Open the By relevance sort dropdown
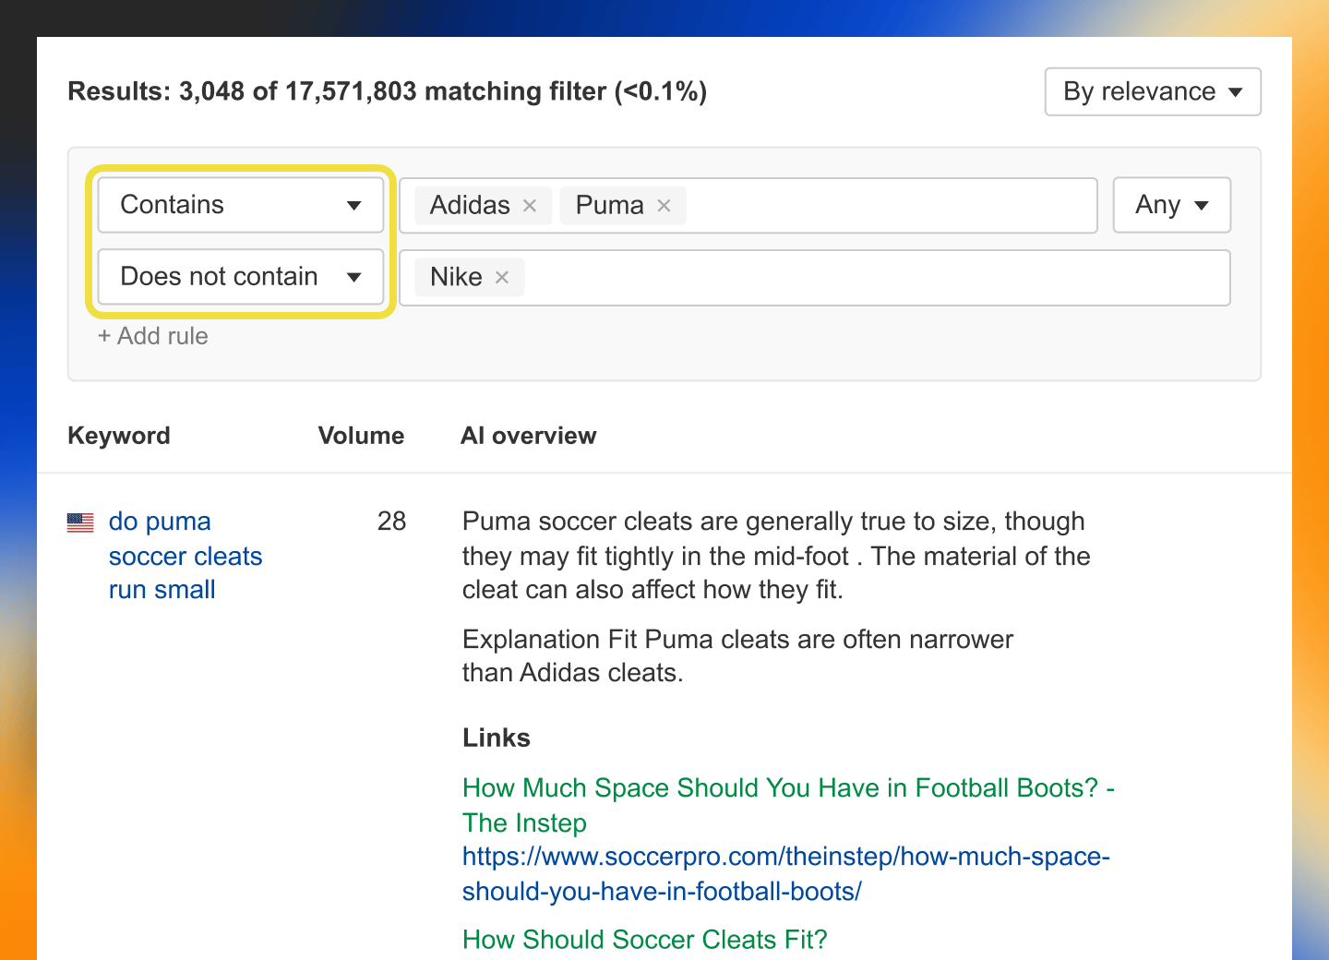 pyautogui.click(x=1153, y=91)
